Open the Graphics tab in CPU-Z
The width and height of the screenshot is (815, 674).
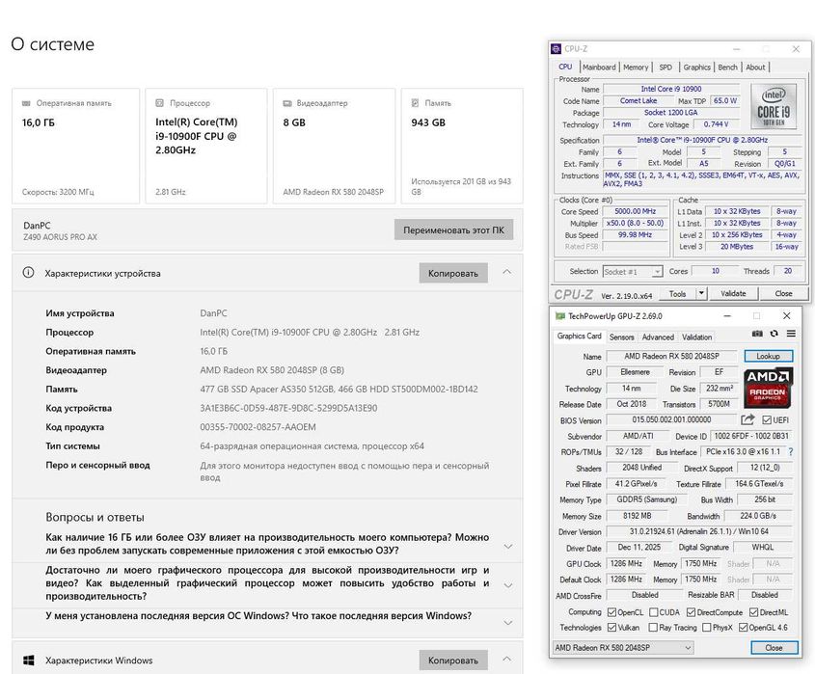pyautogui.click(x=696, y=67)
